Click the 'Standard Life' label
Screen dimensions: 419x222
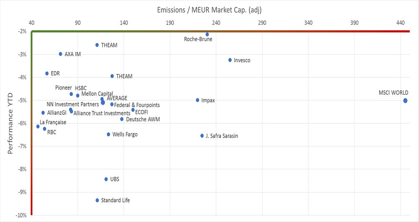[116, 200]
